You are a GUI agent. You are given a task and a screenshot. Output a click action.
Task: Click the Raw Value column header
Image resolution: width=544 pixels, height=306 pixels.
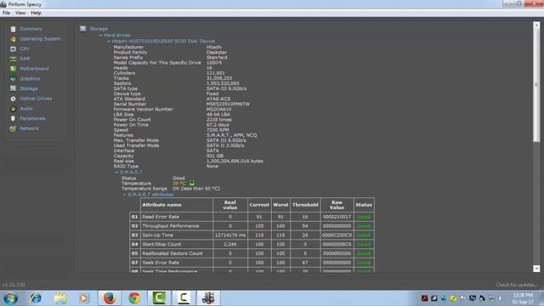click(x=337, y=205)
